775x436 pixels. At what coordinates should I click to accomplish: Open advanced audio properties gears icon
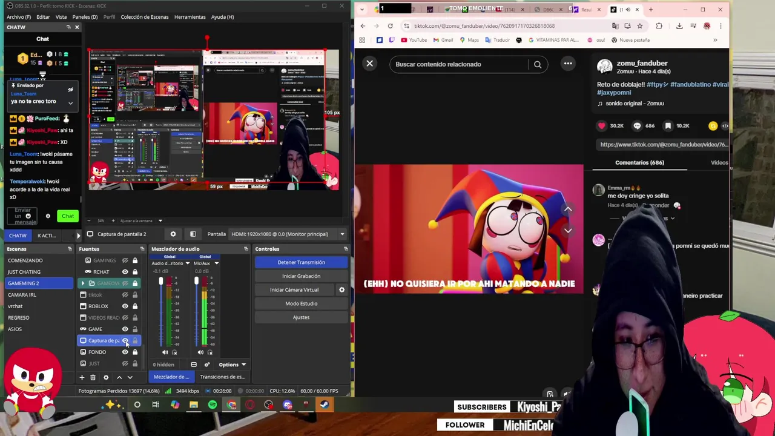[x=206, y=365]
